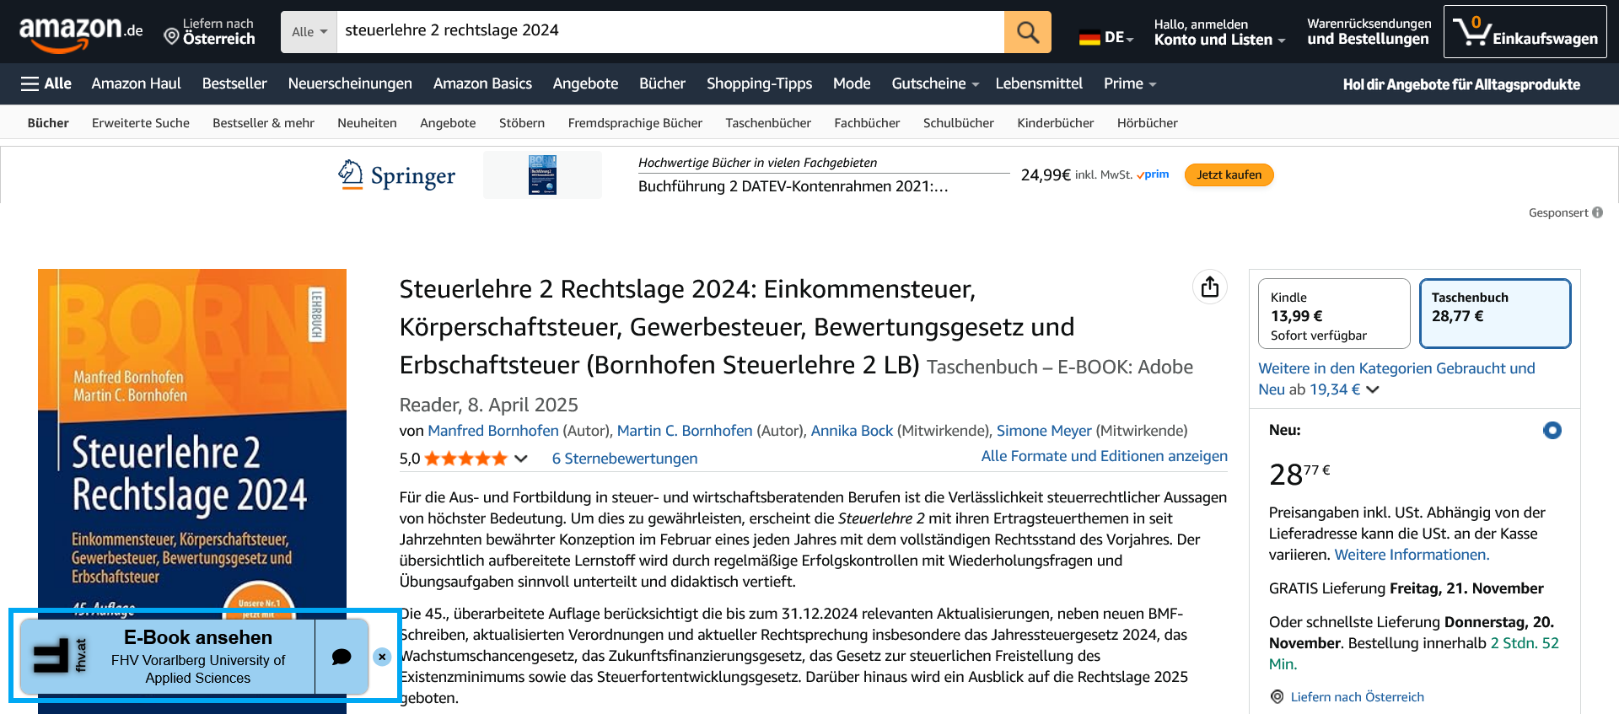Screen dimensions: 1619x714
Task: Click the Gesponsert info icon
Action: [x=1597, y=212]
